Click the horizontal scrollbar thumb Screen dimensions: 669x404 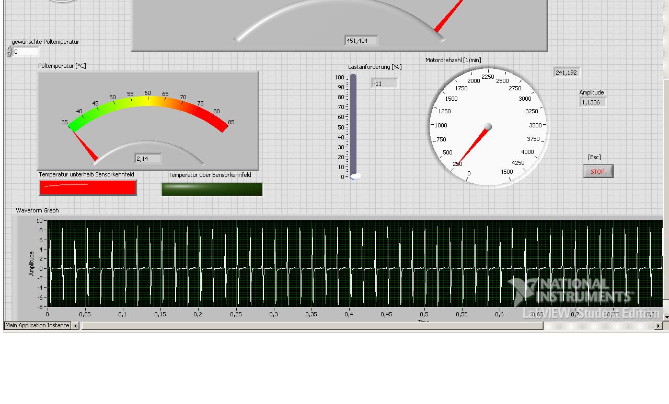[x=312, y=326]
